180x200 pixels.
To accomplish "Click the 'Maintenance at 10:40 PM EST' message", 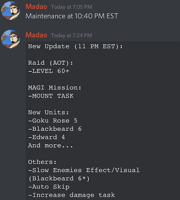I will [72, 16].
